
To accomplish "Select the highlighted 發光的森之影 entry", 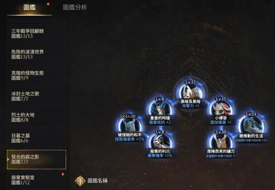I will (36, 159).
